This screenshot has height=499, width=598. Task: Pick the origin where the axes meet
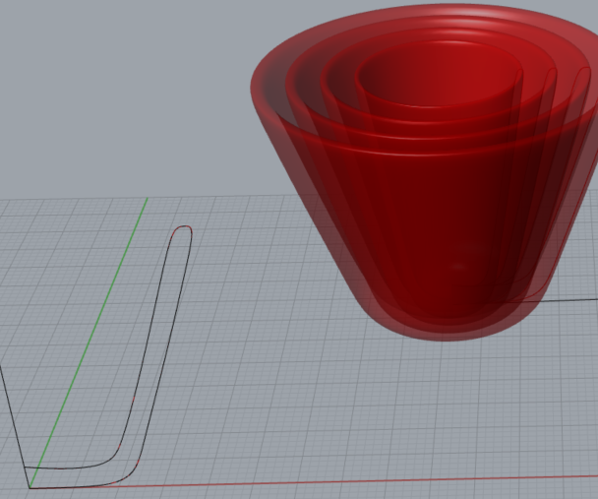click(x=30, y=487)
